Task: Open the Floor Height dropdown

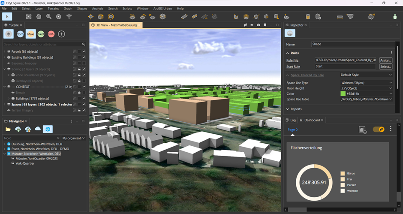Action: pos(367,88)
